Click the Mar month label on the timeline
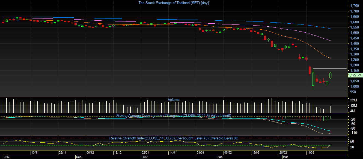This screenshot has width=363, height=159. [x=285, y=157]
